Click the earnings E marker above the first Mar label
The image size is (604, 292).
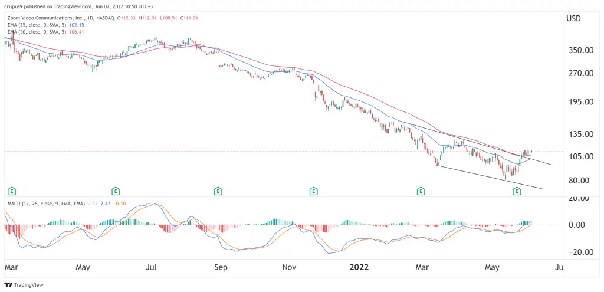click(12, 191)
